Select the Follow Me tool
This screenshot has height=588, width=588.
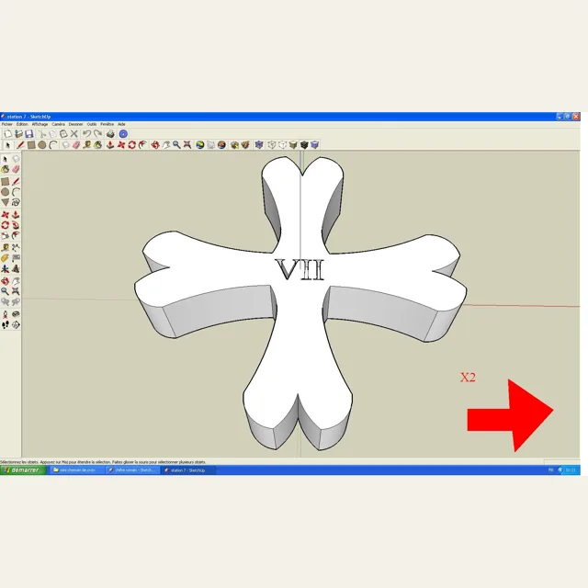(16, 225)
